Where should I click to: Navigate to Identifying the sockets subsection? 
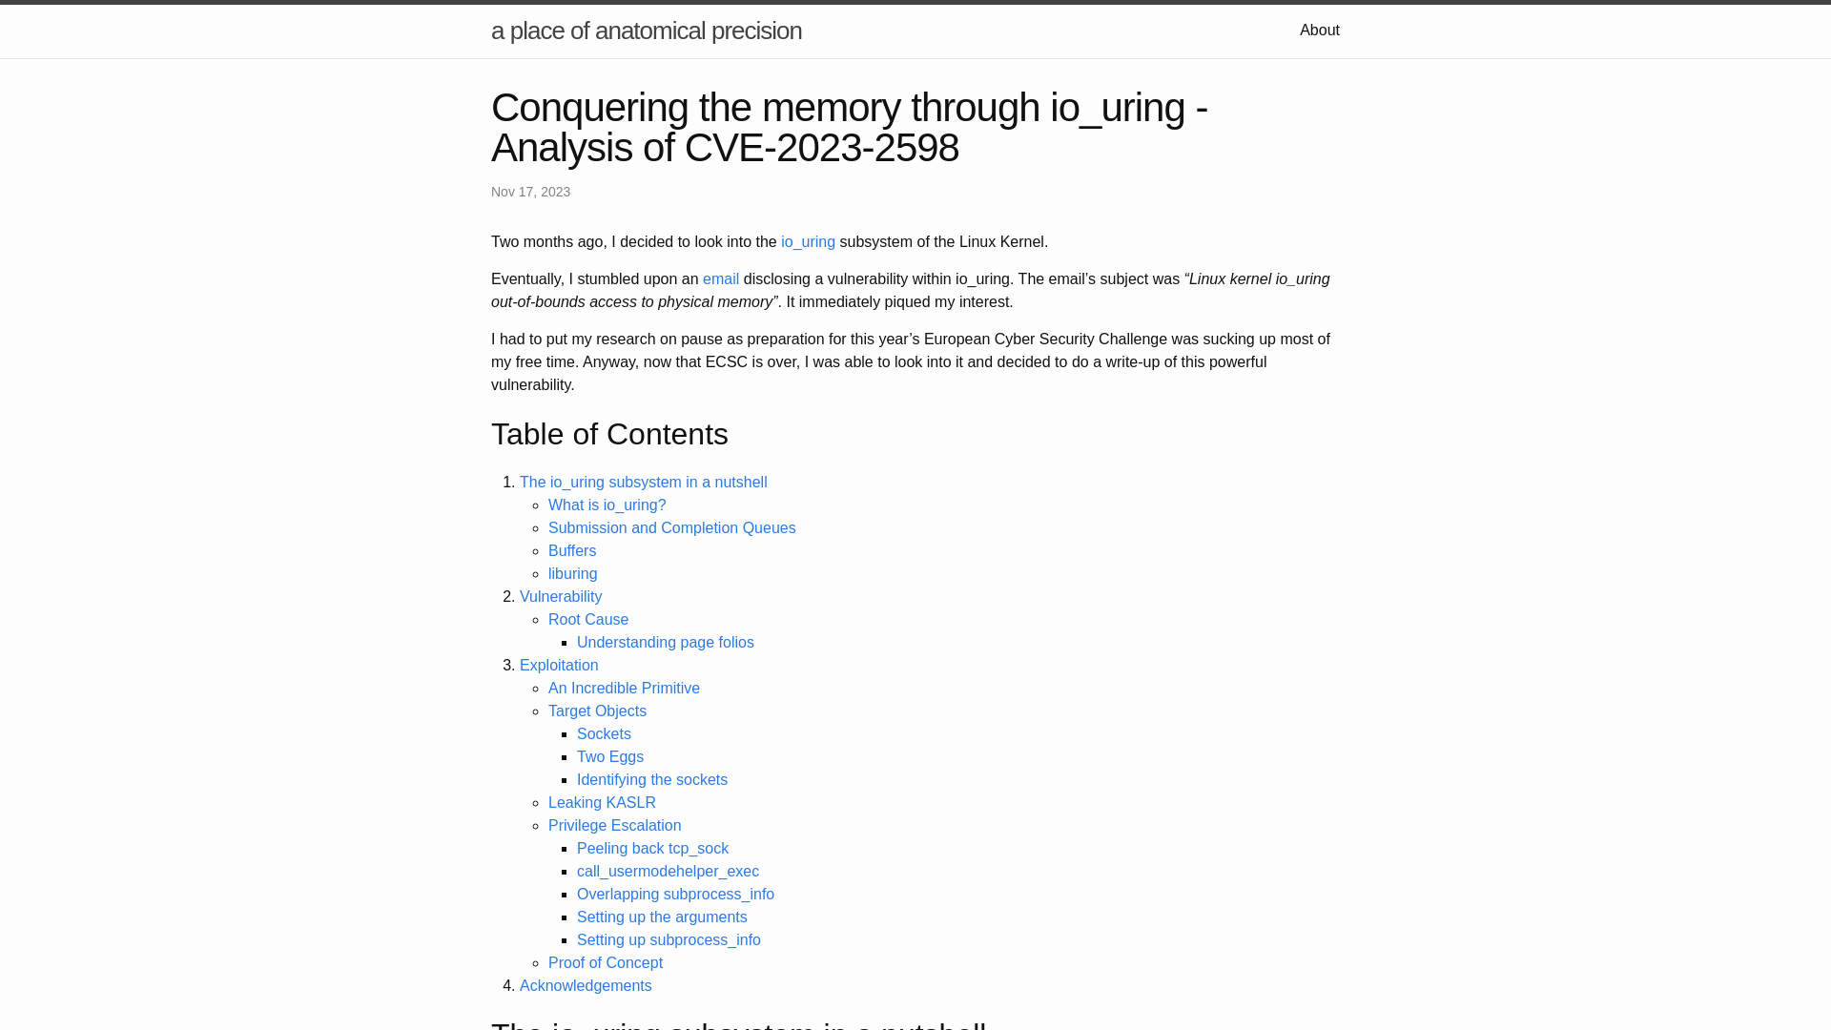point(652,780)
